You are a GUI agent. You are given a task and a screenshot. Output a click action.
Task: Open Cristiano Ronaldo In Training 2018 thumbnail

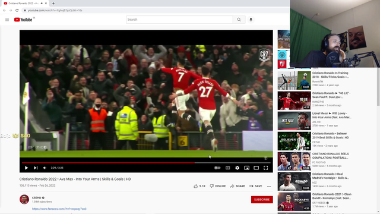pyautogui.click(x=294, y=81)
